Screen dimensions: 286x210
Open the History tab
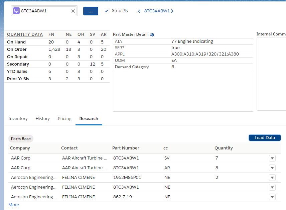tap(42, 119)
